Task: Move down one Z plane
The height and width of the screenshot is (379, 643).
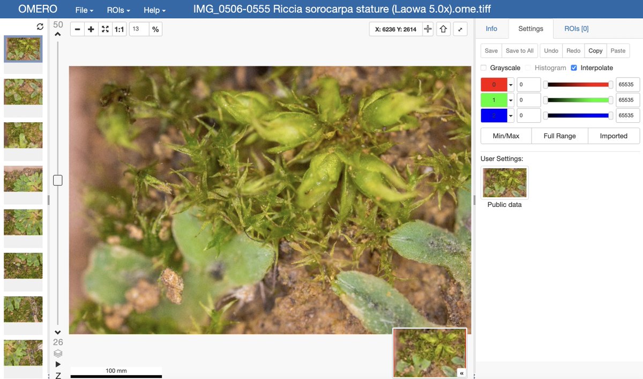Action: [58, 332]
